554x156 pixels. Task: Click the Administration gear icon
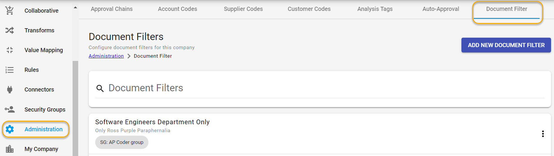10,129
